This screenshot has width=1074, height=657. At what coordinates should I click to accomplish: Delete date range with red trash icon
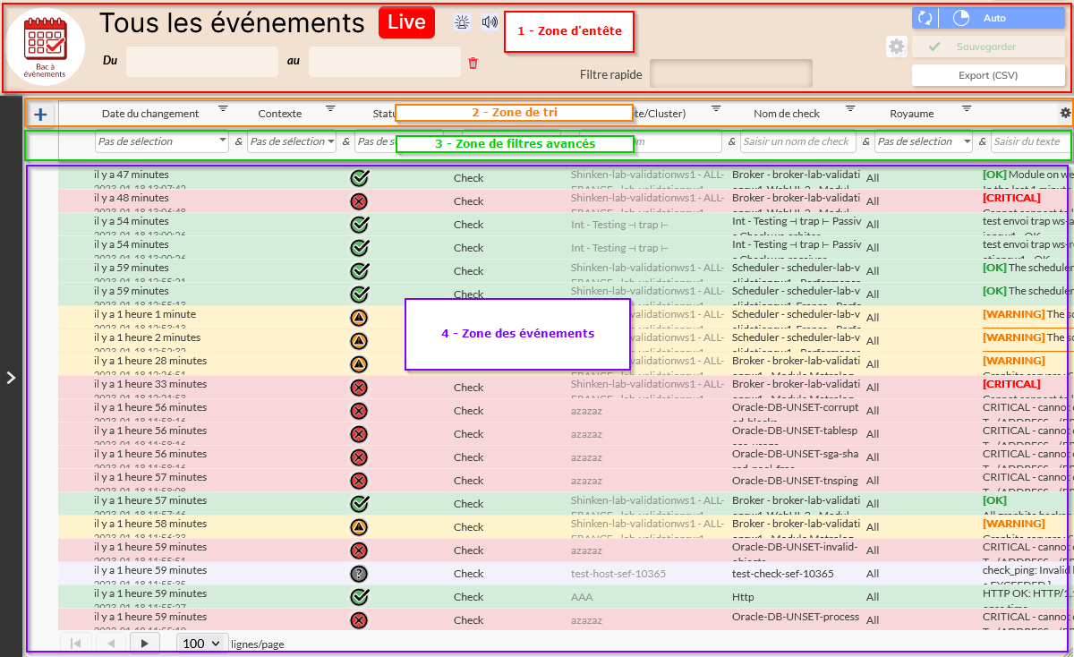coord(473,63)
